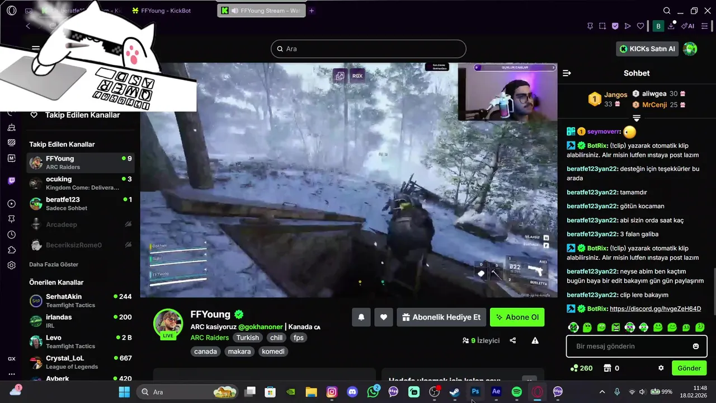Click the green B extension icon

click(x=658, y=26)
